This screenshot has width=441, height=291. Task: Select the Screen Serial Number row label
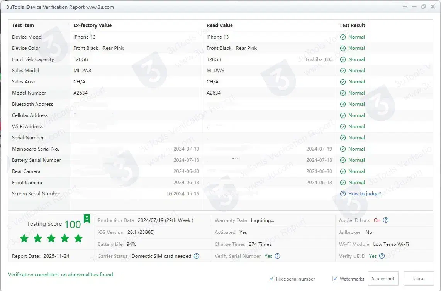pos(36,194)
